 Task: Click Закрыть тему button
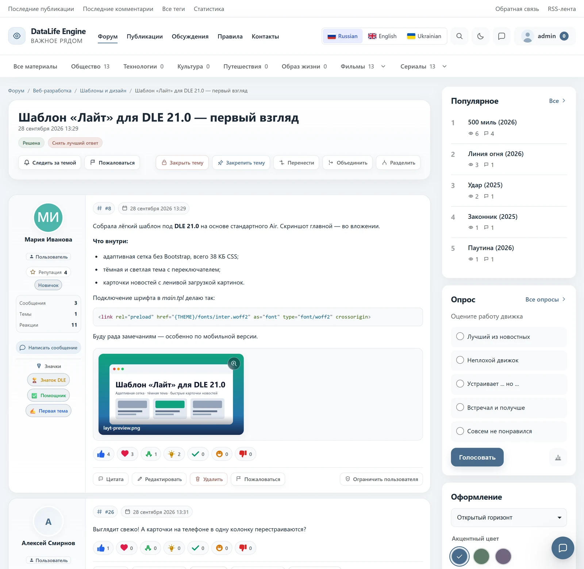coord(182,163)
